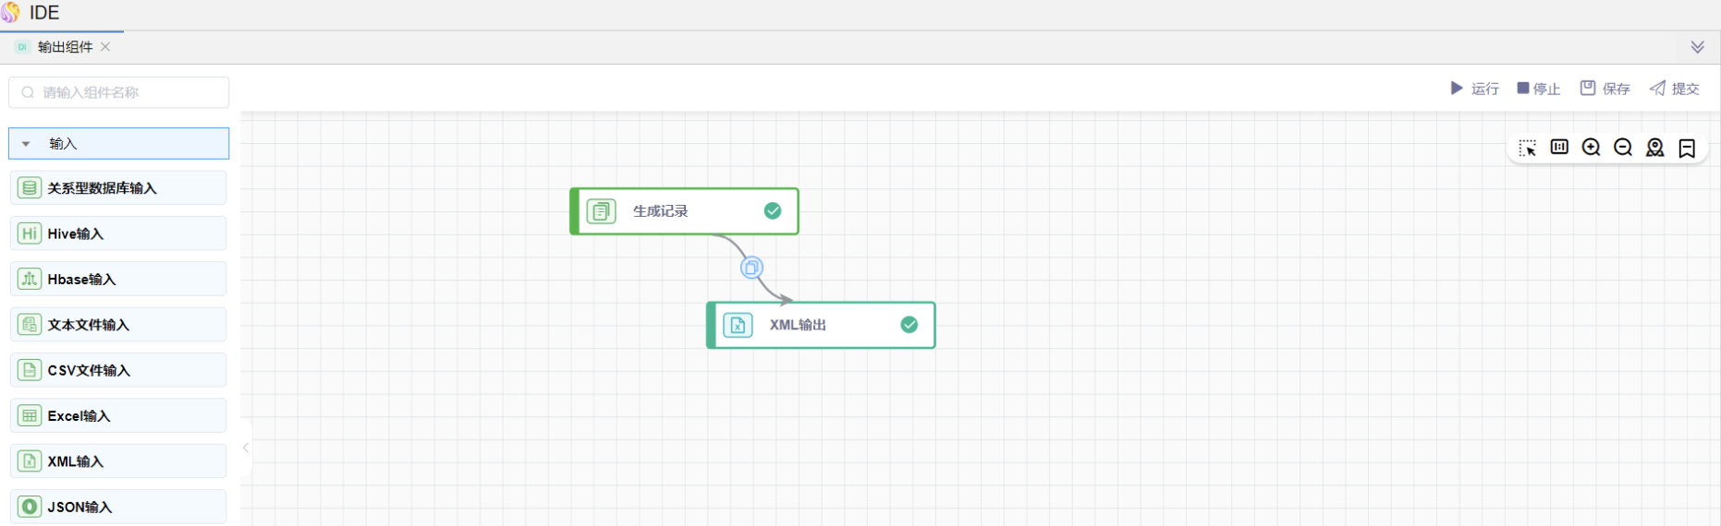Stop execution with 停止 button
The height and width of the screenshot is (526, 1721).
tap(1538, 89)
